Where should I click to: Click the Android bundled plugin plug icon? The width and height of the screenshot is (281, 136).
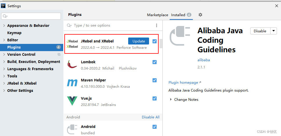pyautogui.click(x=72, y=129)
